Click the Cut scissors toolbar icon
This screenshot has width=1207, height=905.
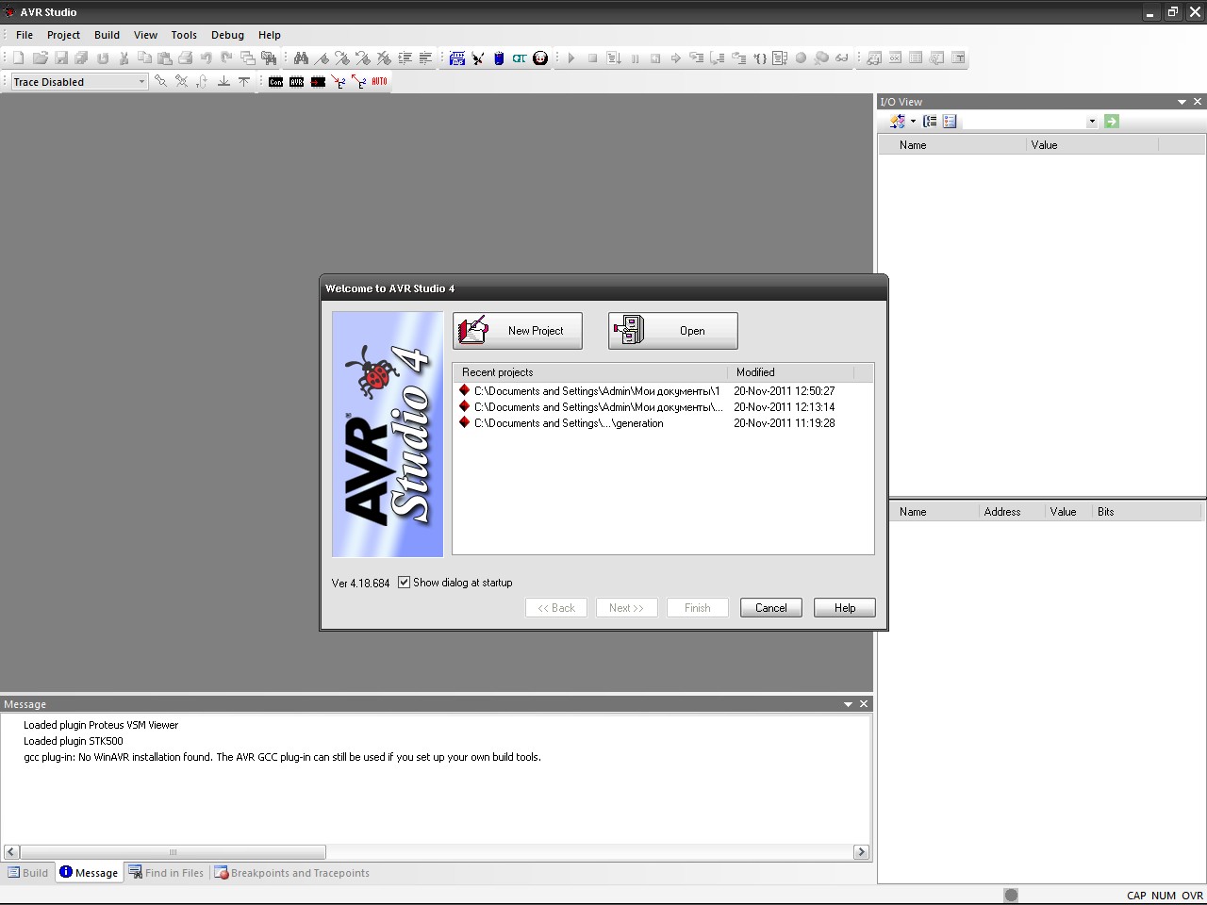(x=124, y=58)
